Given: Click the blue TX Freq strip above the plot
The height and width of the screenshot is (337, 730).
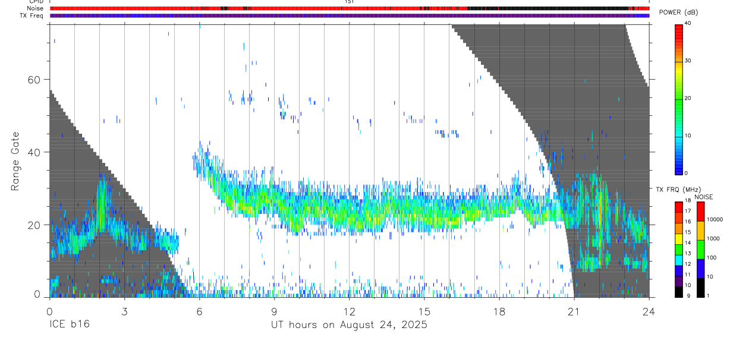Looking at the screenshot, I should coord(350,15).
